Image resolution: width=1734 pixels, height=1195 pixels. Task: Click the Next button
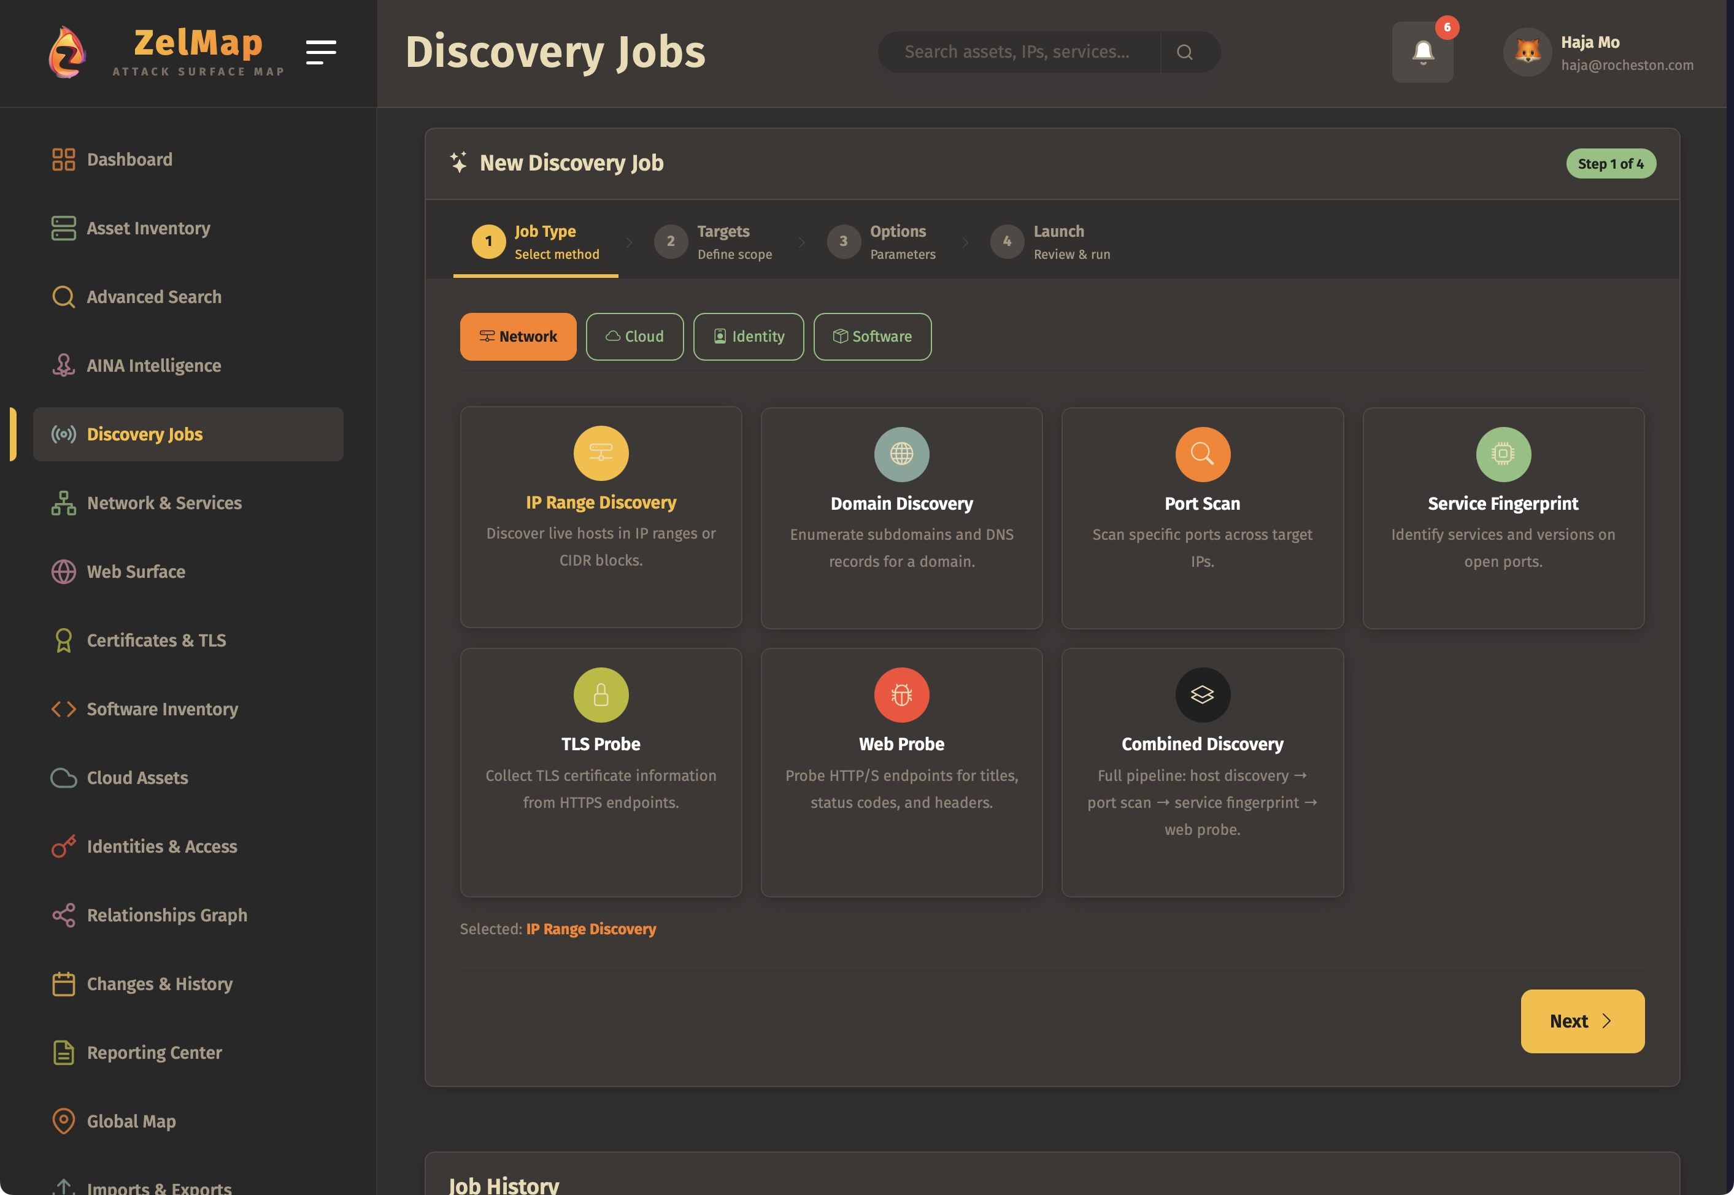tap(1581, 1021)
